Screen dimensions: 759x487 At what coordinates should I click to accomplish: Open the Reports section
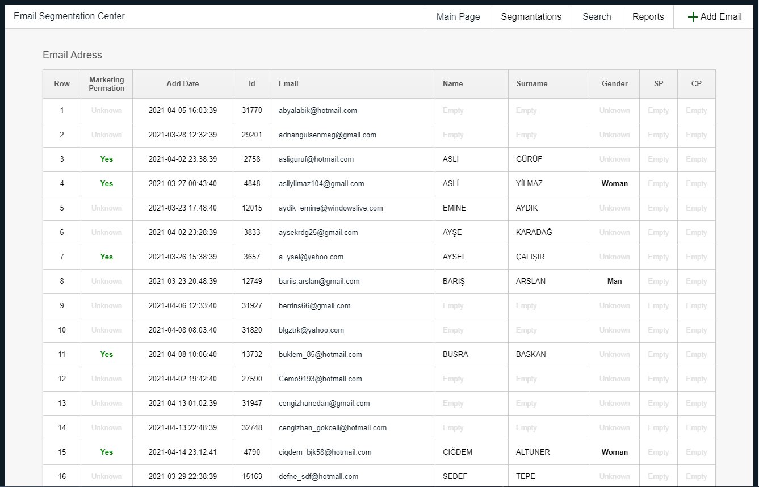tap(648, 17)
